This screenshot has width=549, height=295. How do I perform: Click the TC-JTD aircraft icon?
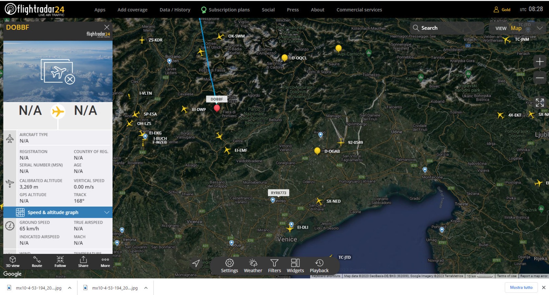(x=331, y=256)
